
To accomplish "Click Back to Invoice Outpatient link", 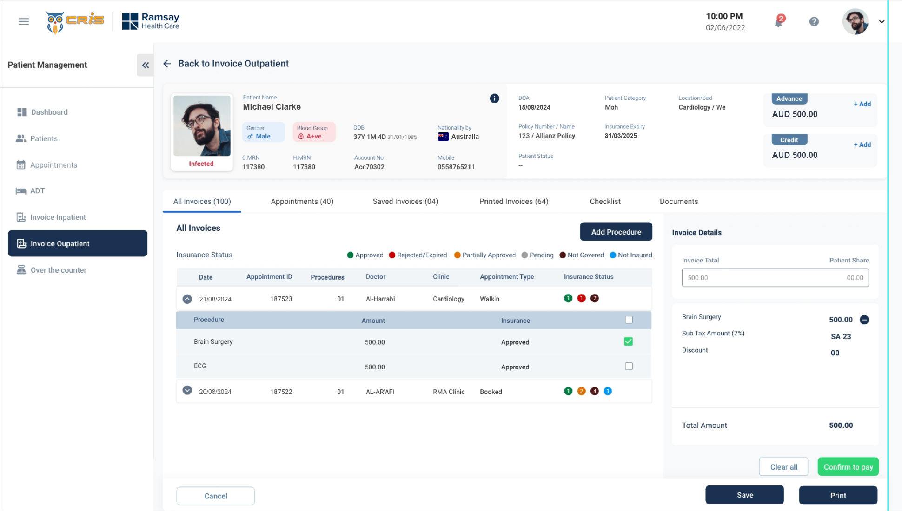I will 233,64.
